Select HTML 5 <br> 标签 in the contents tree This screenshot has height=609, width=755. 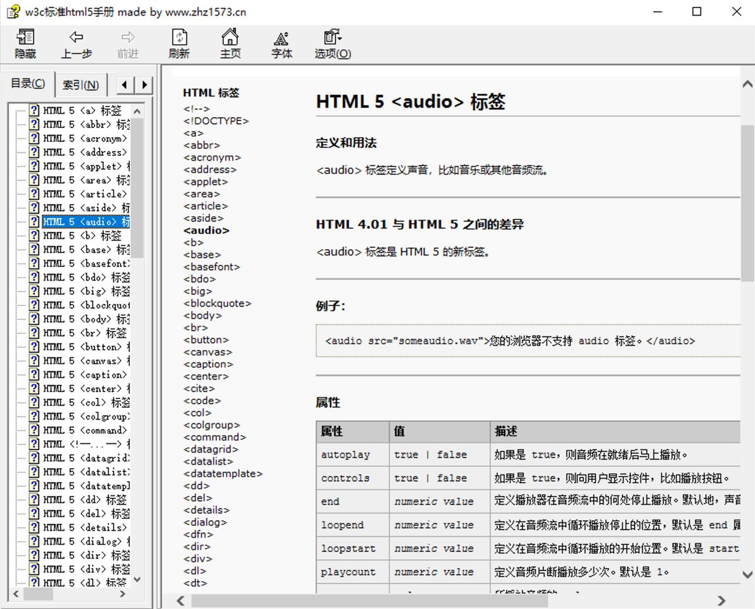[x=85, y=333]
